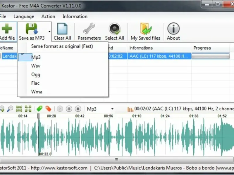234x175 pixels.
Task: Click the 00:02:02 audio info text
Action: pyautogui.click(x=184, y=108)
